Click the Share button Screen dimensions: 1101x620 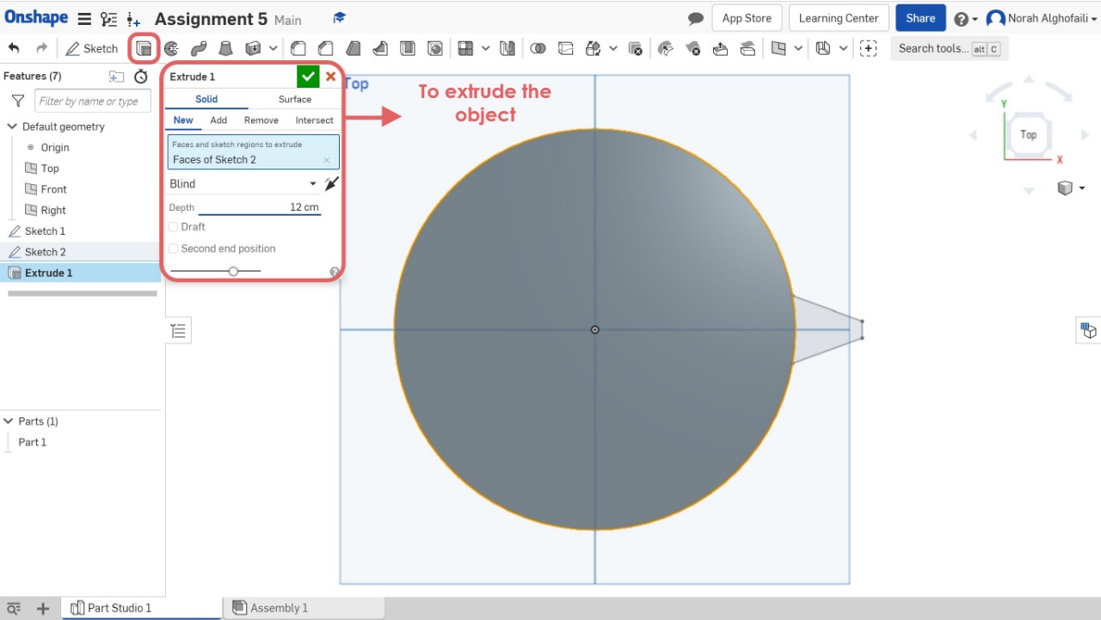click(920, 18)
